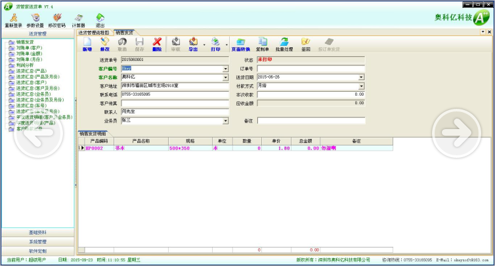Click the 总金额 column header
Image resolution: width=495 pixels, height=266 pixels.
[x=305, y=141]
